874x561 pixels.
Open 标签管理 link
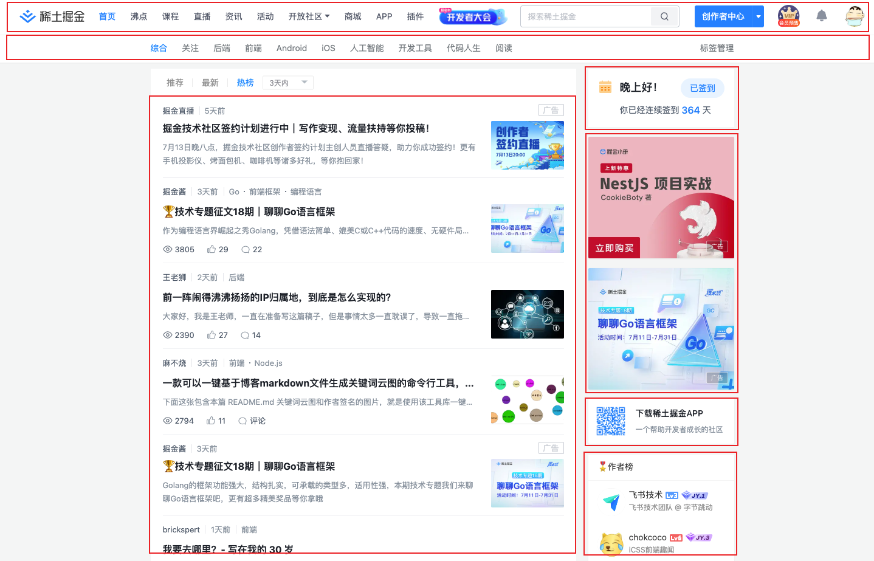(717, 48)
